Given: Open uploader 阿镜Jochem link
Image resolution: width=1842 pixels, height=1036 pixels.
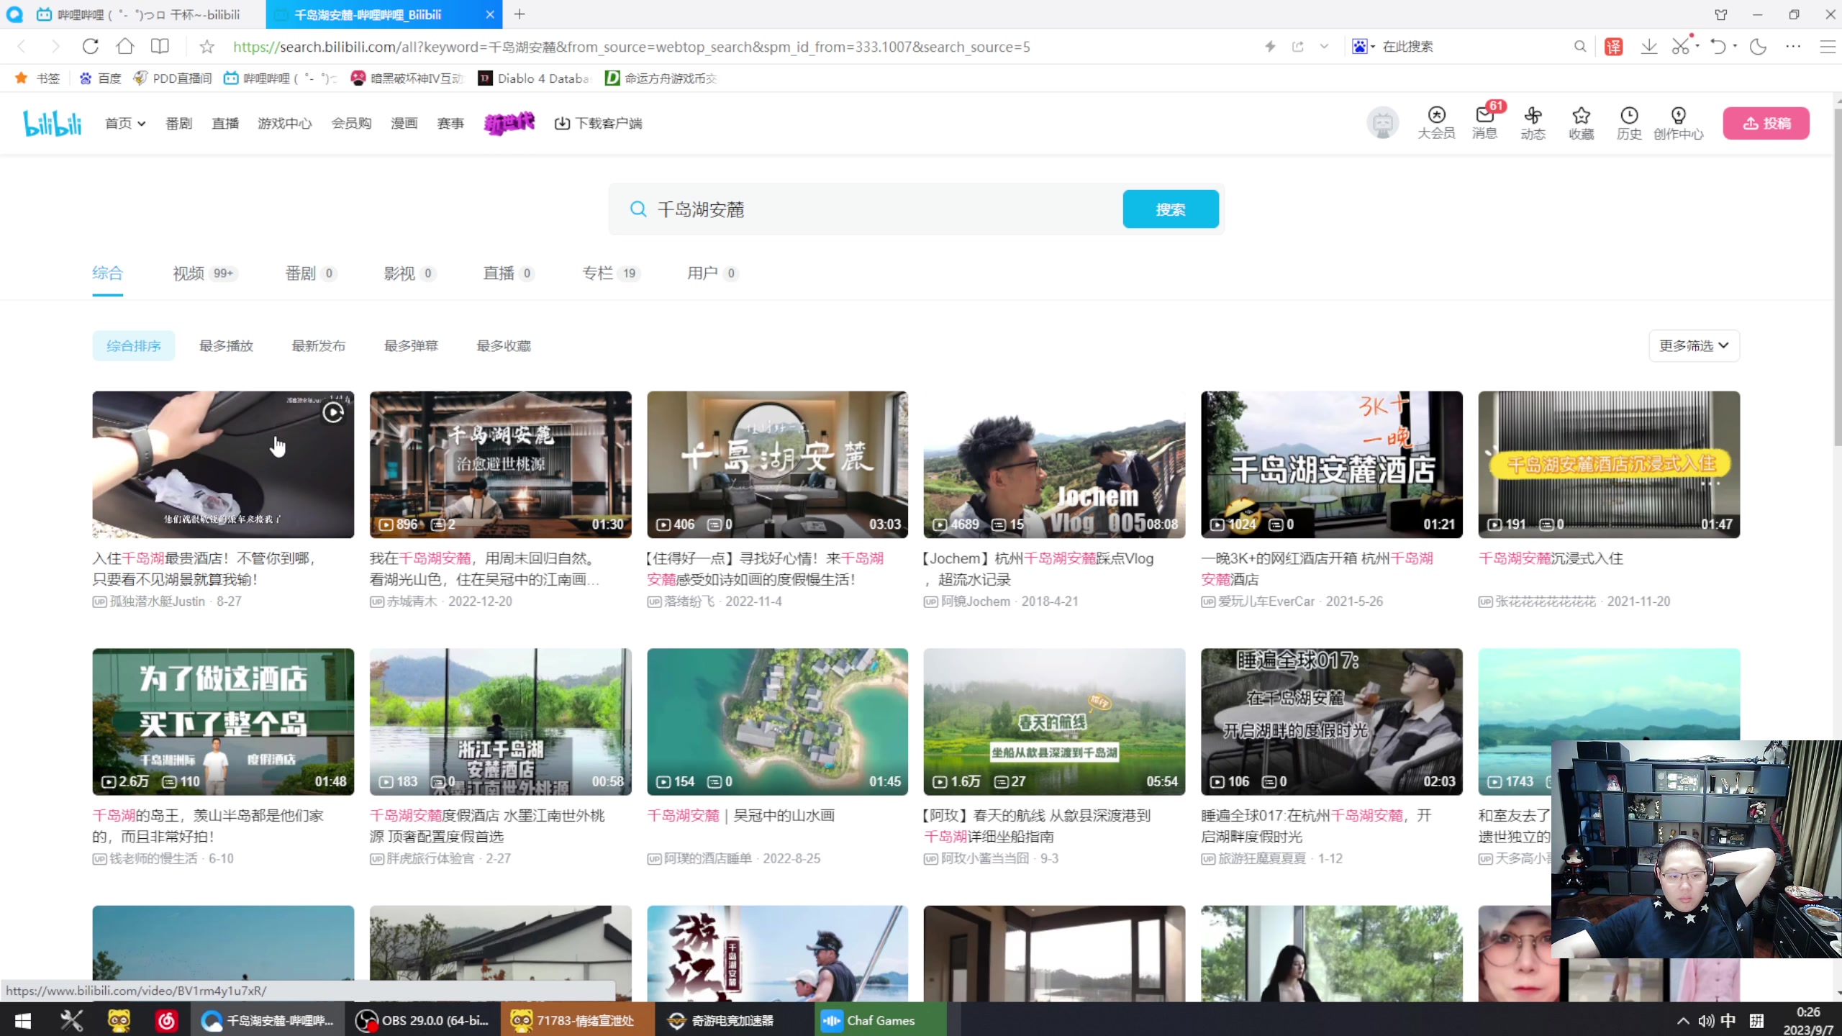Looking at the screenshot, I should coord(976,601).
